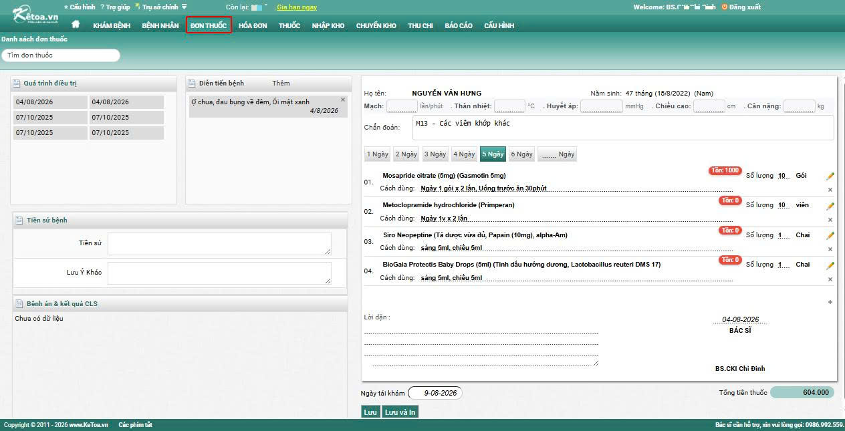Open the Các phím tắt shortcuts link
Image resolution: width=845 pixels, height=431 pixels.
tap(135, 425)
